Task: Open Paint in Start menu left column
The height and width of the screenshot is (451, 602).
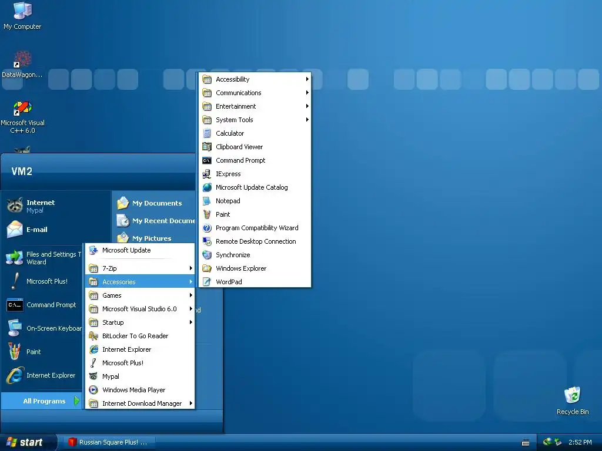Action: (x=42, y=352)
